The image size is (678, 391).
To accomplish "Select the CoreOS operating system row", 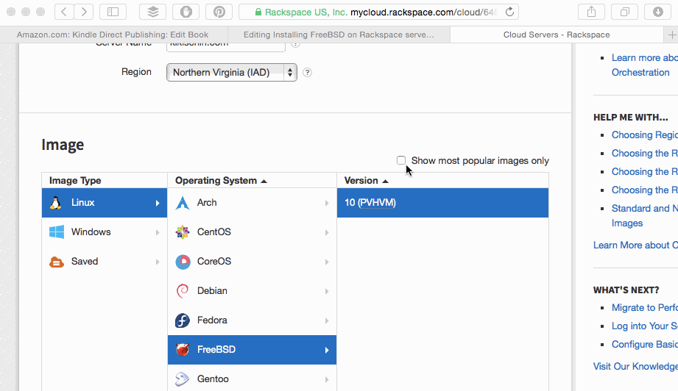I will pos(252,262).
